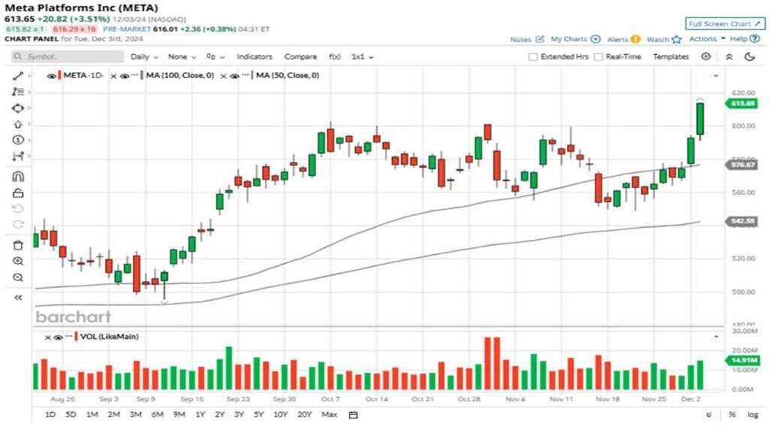This screenshot has width=769, height=433.
Task: Hide the MA (100, Close, 0) overlay
Action: tap(124, 75)
